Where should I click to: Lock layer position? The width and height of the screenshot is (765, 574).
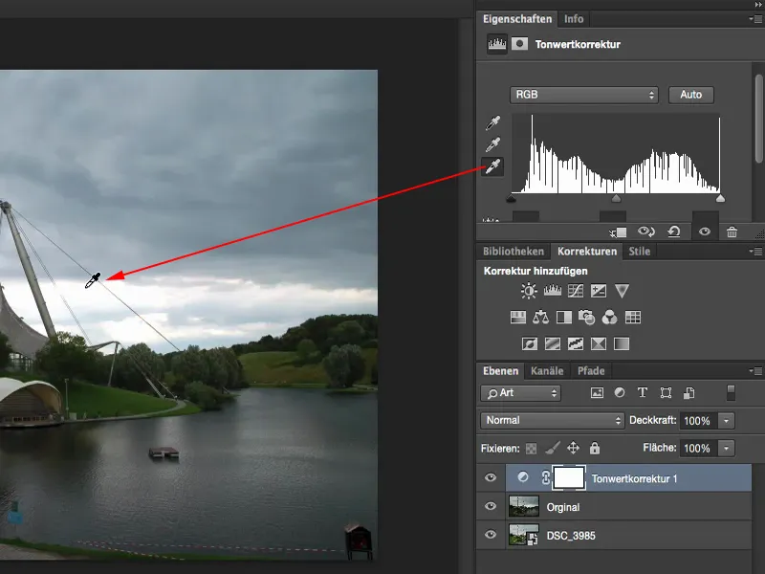[573, 448]
